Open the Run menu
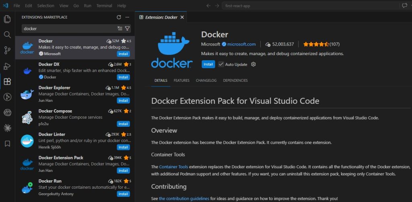412x202 pixels. coord(88,6)
